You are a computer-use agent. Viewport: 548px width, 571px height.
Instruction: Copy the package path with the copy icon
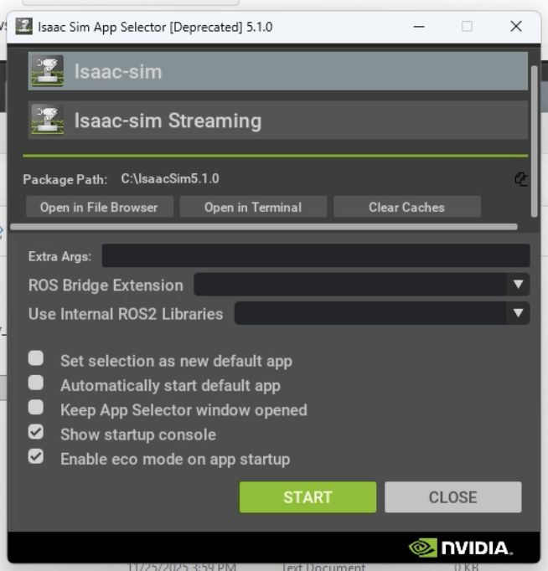(x=521, y=179)
